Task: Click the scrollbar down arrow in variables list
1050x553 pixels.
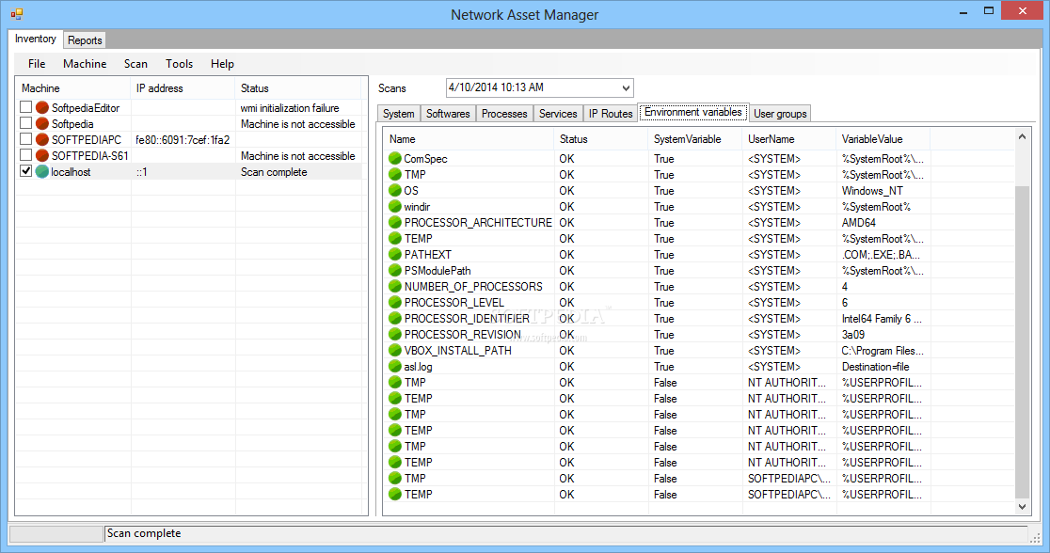Action: pos(1022,507)
